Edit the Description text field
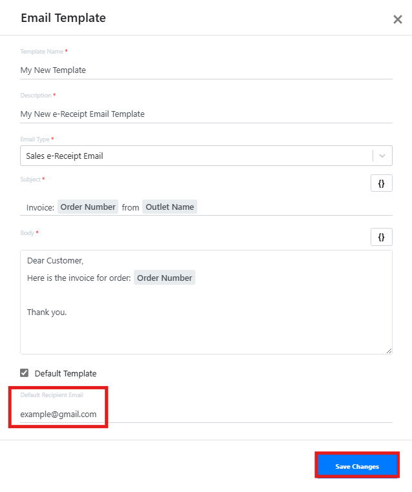Viewport: 412px width, 492px height. (x=206, y=114)
